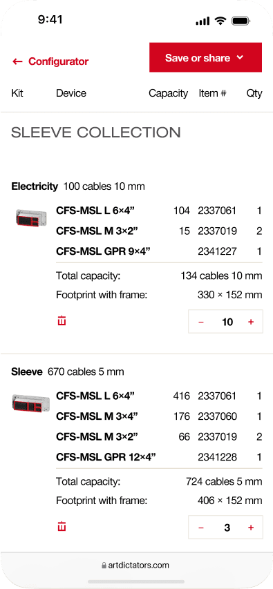Select the Configurator back link text
This screenshot has width=273, height=589.
(x=58, y=61)
